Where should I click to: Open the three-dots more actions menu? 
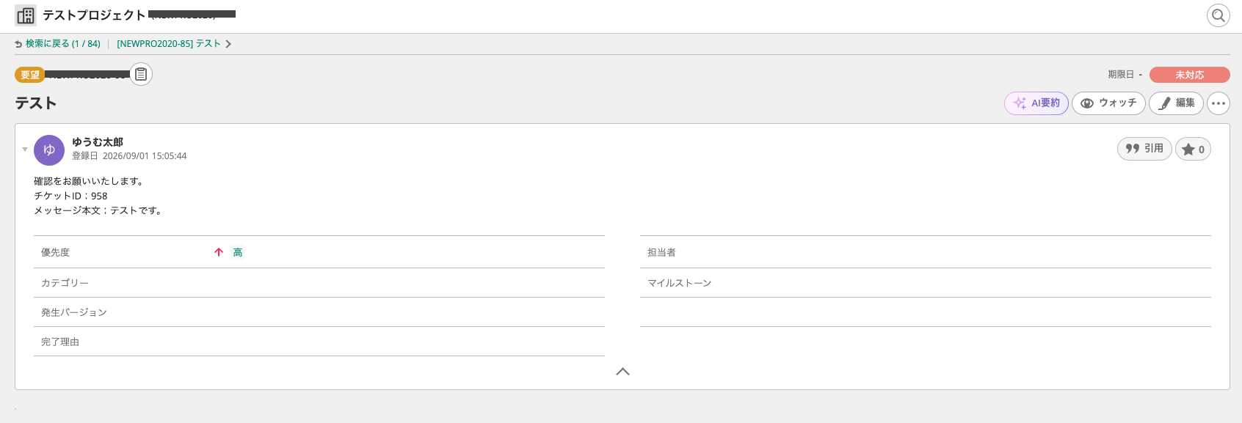(x=1219, y=103)
